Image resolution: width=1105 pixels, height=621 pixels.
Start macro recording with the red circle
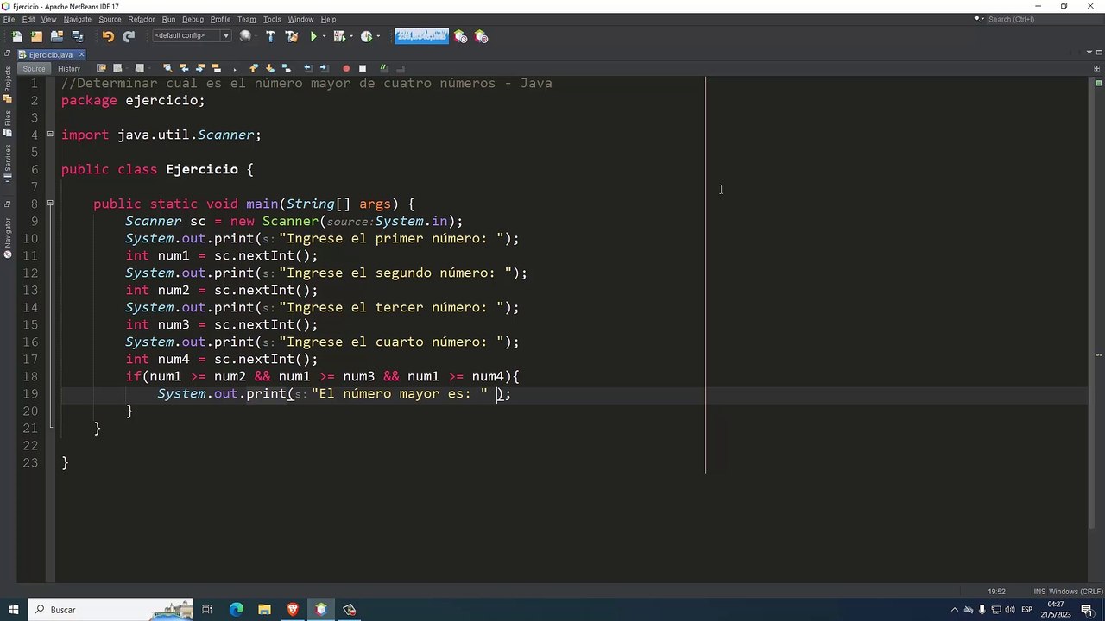point(346,68)
